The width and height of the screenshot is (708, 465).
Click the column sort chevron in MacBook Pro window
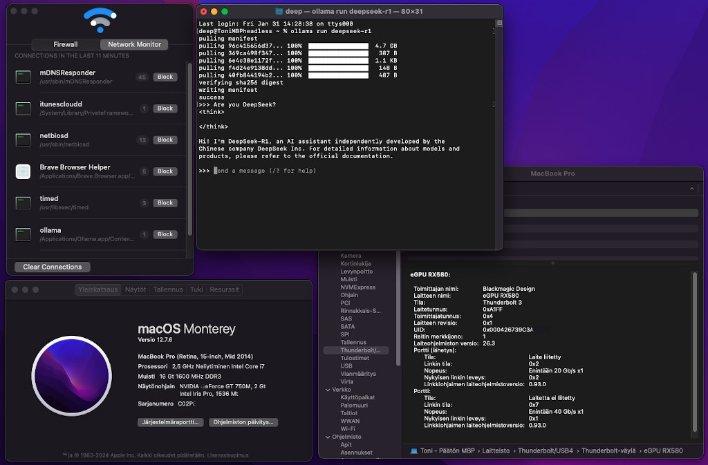692,189
